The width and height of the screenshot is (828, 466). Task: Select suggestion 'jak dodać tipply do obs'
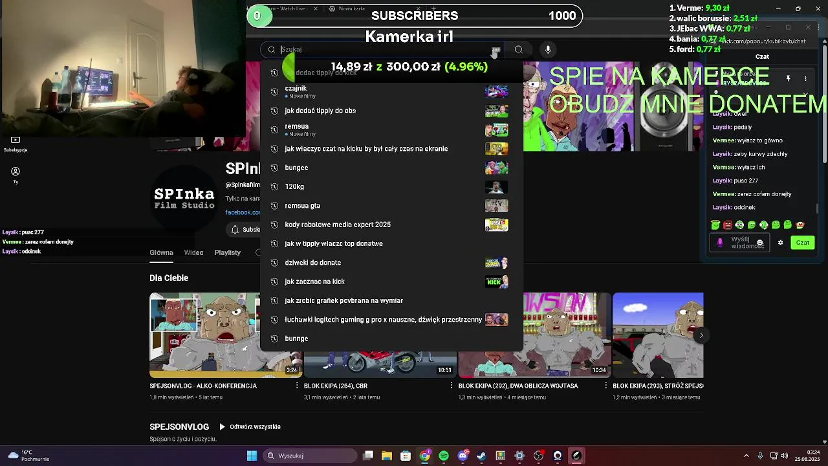click(391, 111)
